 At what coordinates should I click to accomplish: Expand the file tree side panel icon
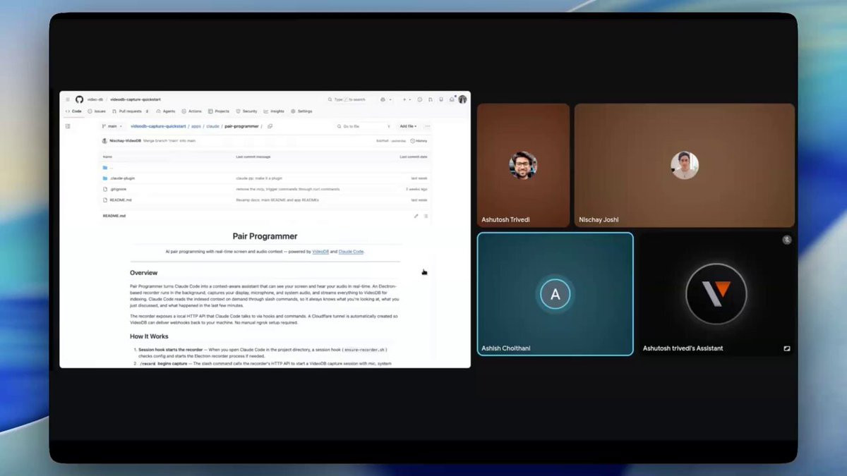click(68, 126)
